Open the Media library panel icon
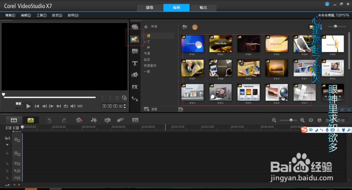Screen dimensions: 352x190 (135, 27)
